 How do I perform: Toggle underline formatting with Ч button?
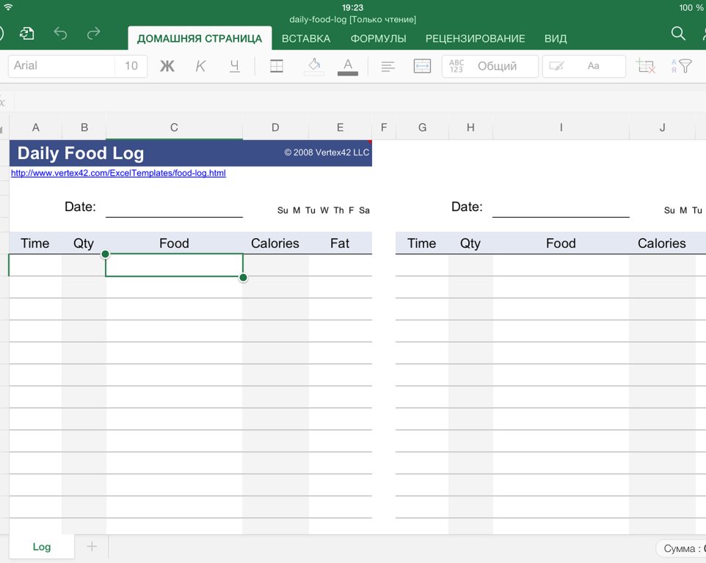[x=233, y=66]
